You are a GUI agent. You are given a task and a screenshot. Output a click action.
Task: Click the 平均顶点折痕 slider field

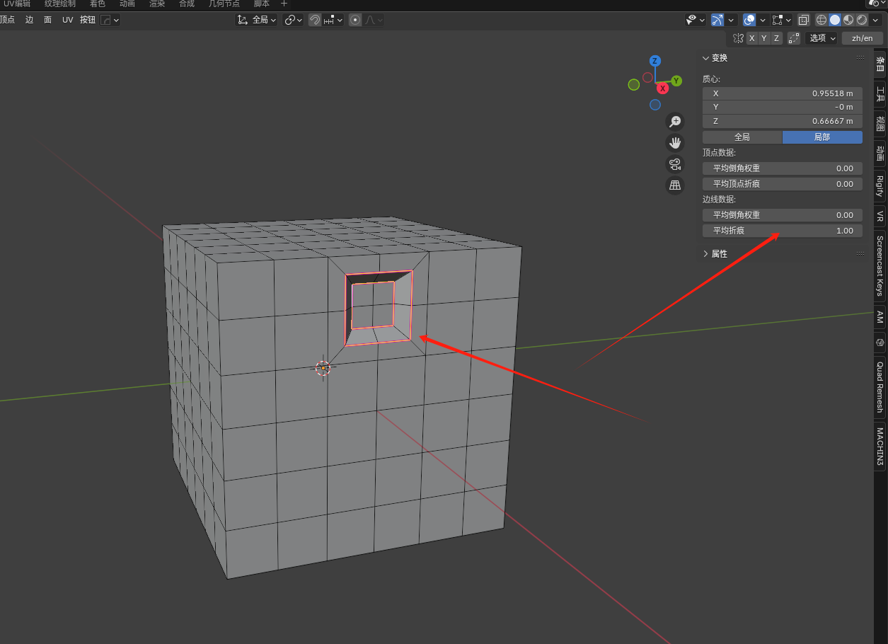tap(783, 184)
